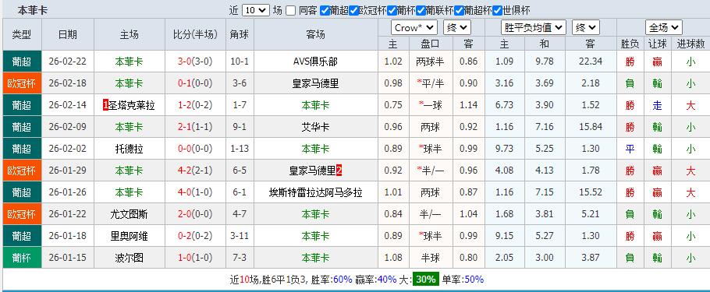Open the match count dropdown showing 10
Screen dimensions: 710x292
coord(256,10)
